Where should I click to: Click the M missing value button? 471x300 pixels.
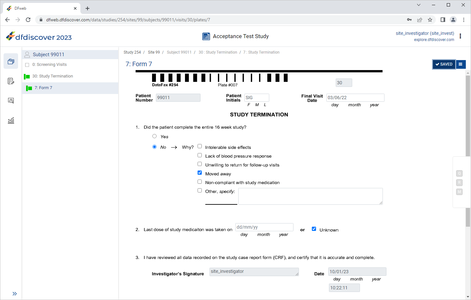click(459, 192)
